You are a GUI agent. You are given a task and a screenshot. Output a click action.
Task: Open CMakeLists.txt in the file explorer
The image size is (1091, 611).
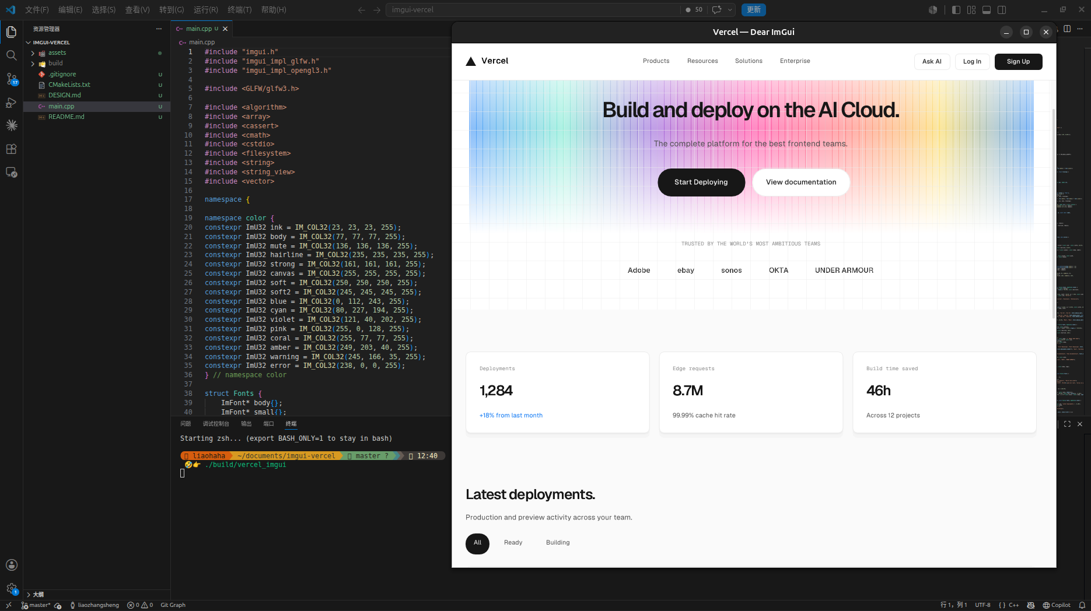[x=69, y=85]
